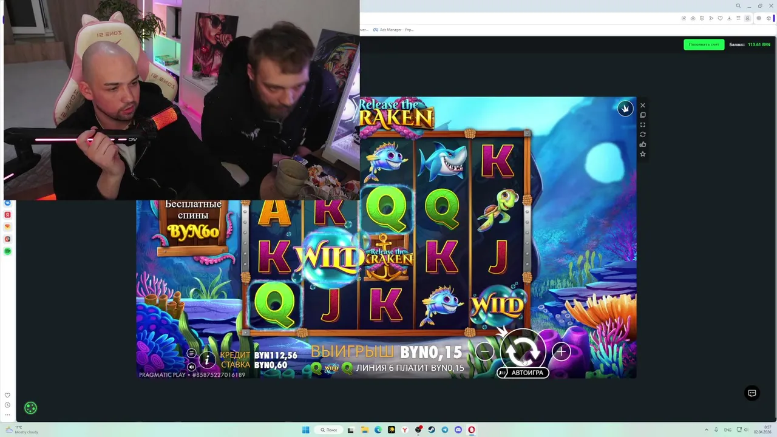This screenshot has height=437, width=777.
Task: Click the green cookie icon at the bottom left
Action: pos(30,408)
